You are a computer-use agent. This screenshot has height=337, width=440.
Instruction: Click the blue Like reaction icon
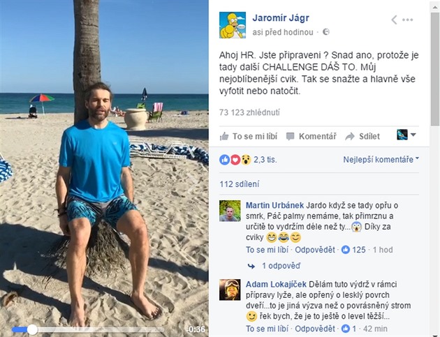click(x=224, y=160)
